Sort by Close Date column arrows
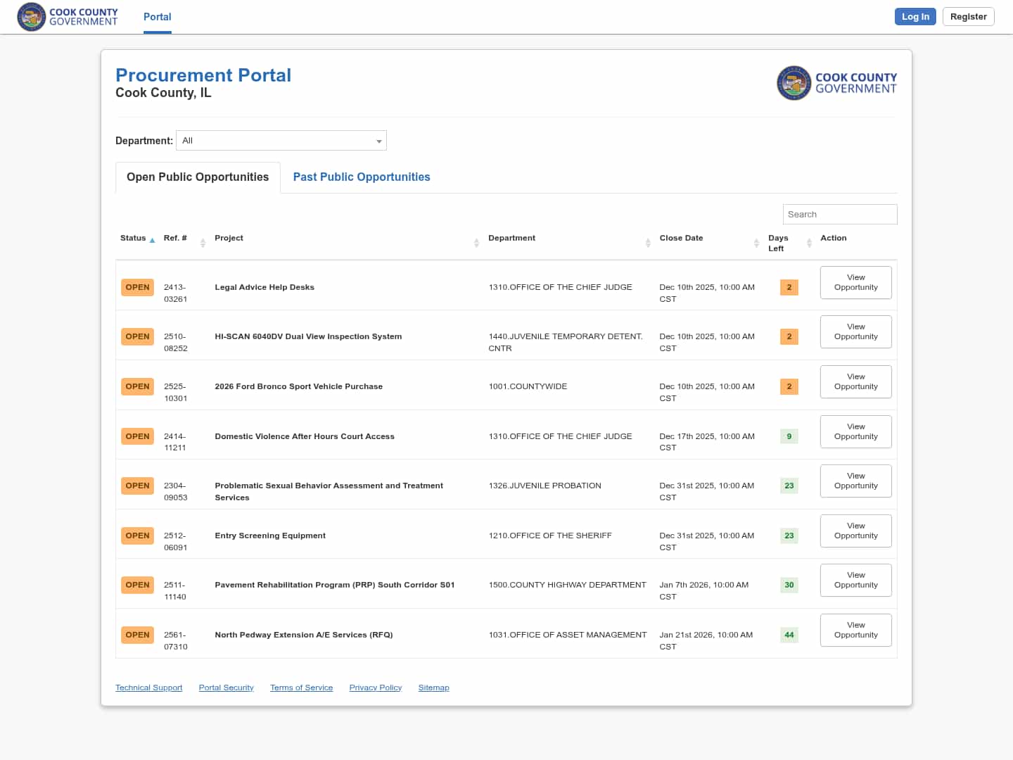The image size is (1013, 760). click(x=756, y=243)
